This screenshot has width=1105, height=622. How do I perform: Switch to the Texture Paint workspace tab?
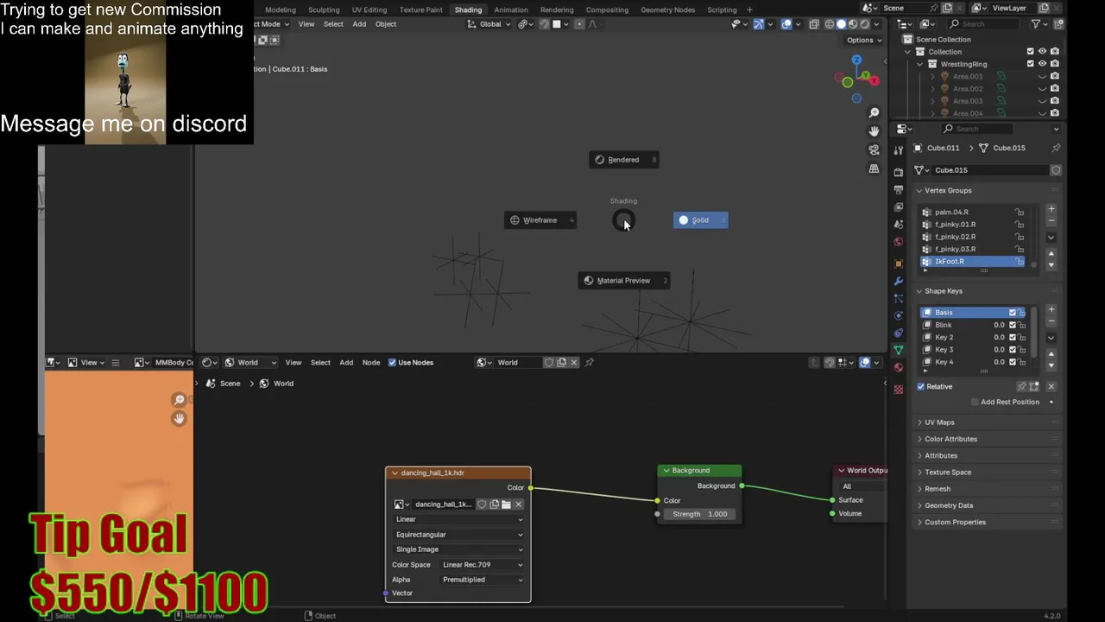420,10
